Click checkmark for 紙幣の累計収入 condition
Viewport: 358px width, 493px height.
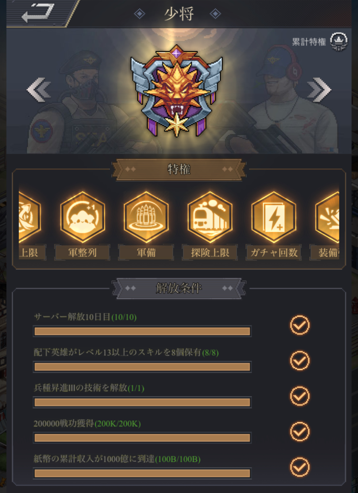300,467
